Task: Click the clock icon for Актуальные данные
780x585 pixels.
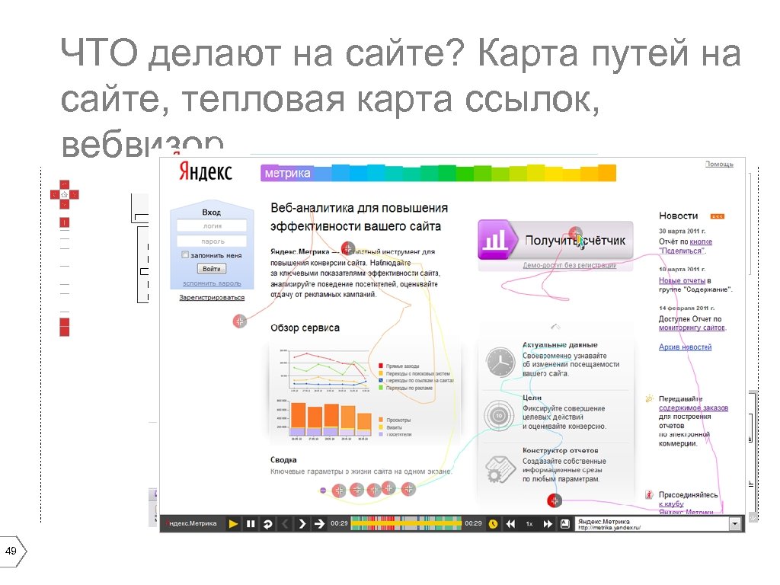Action: [500, 362]
